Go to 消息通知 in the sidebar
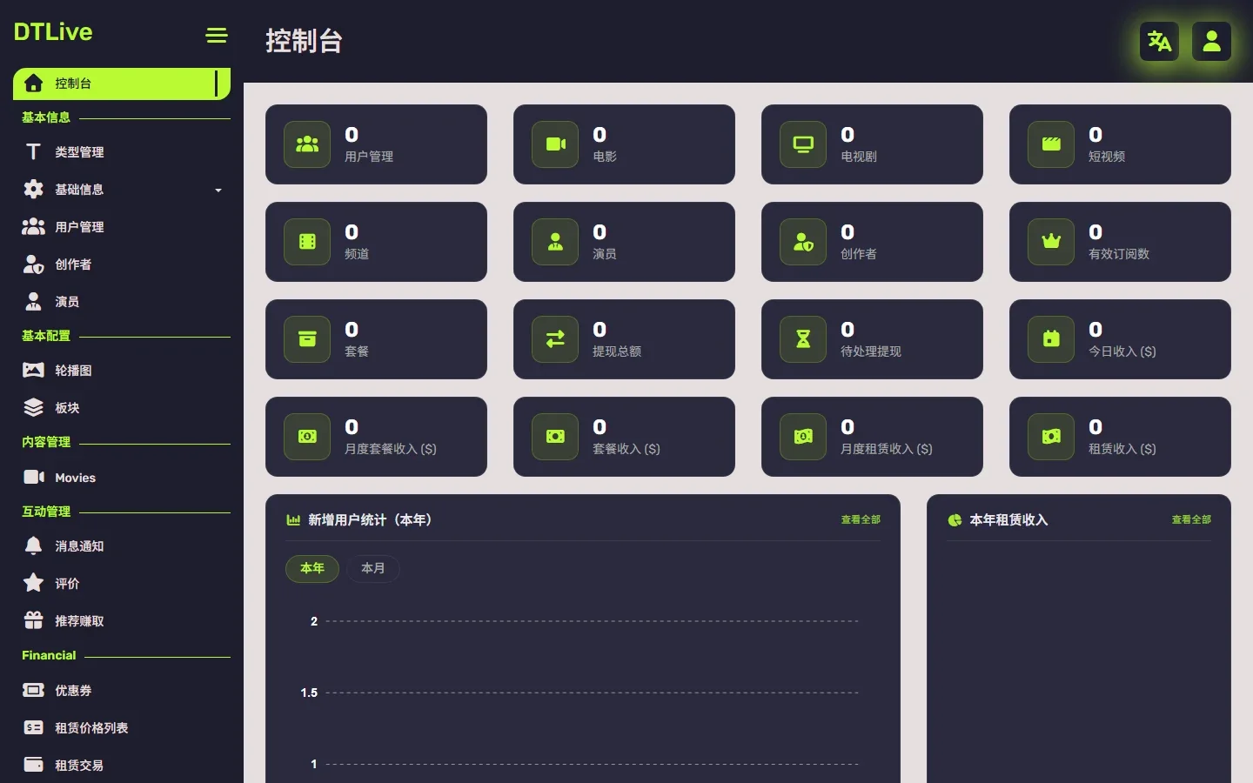 tap(122, 546)
